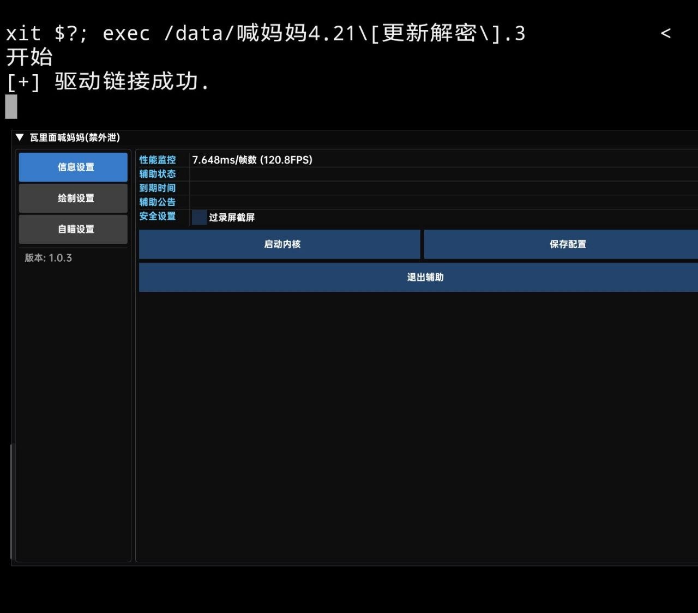Click the 性能监控 row label
This screenshot has height=613, width=698.
[x=158, y=160]
